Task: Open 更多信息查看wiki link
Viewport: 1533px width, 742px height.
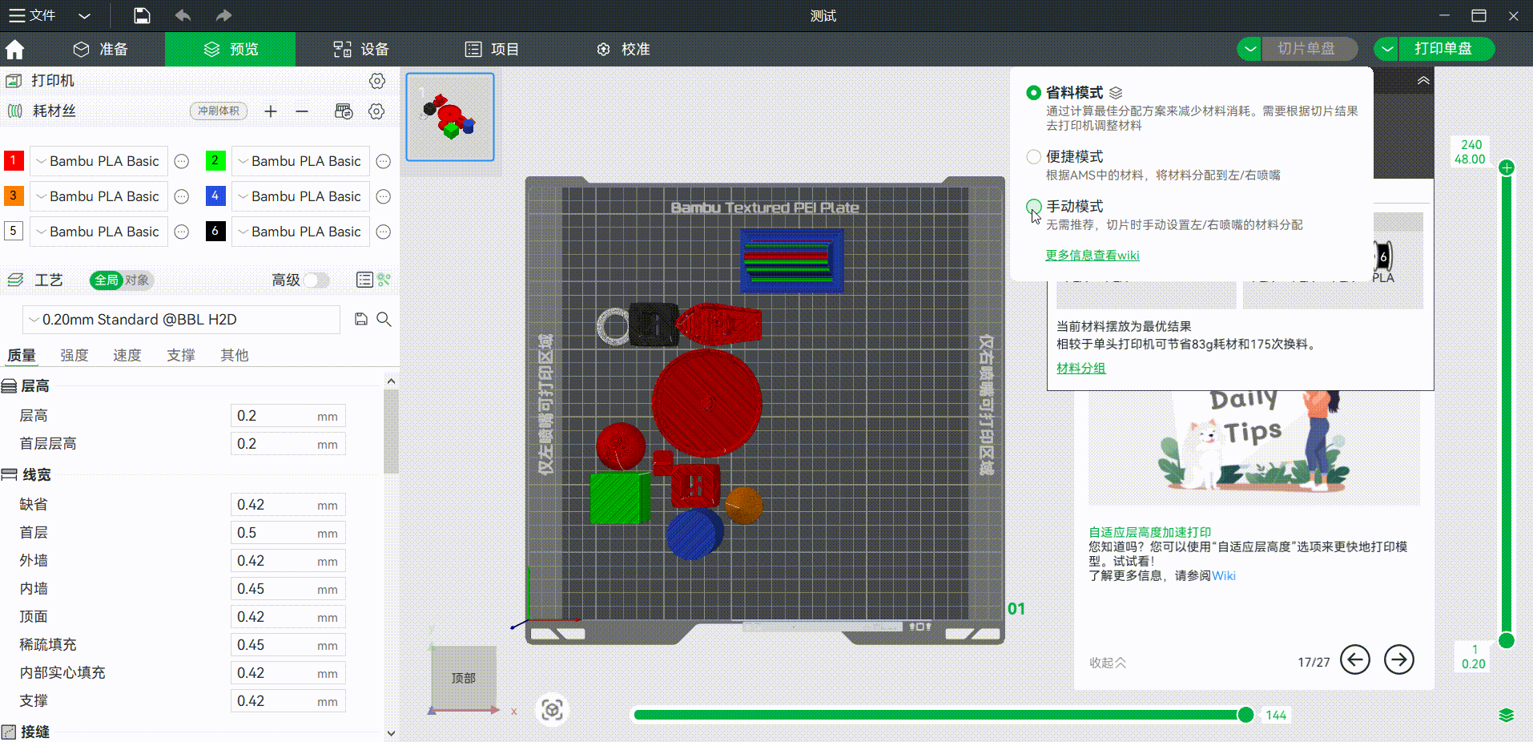Action: click(x=1092, y=256)
